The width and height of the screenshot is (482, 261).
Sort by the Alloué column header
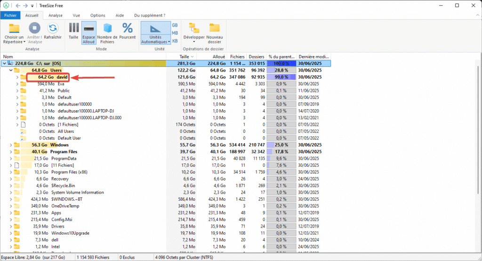coord(212,57)
